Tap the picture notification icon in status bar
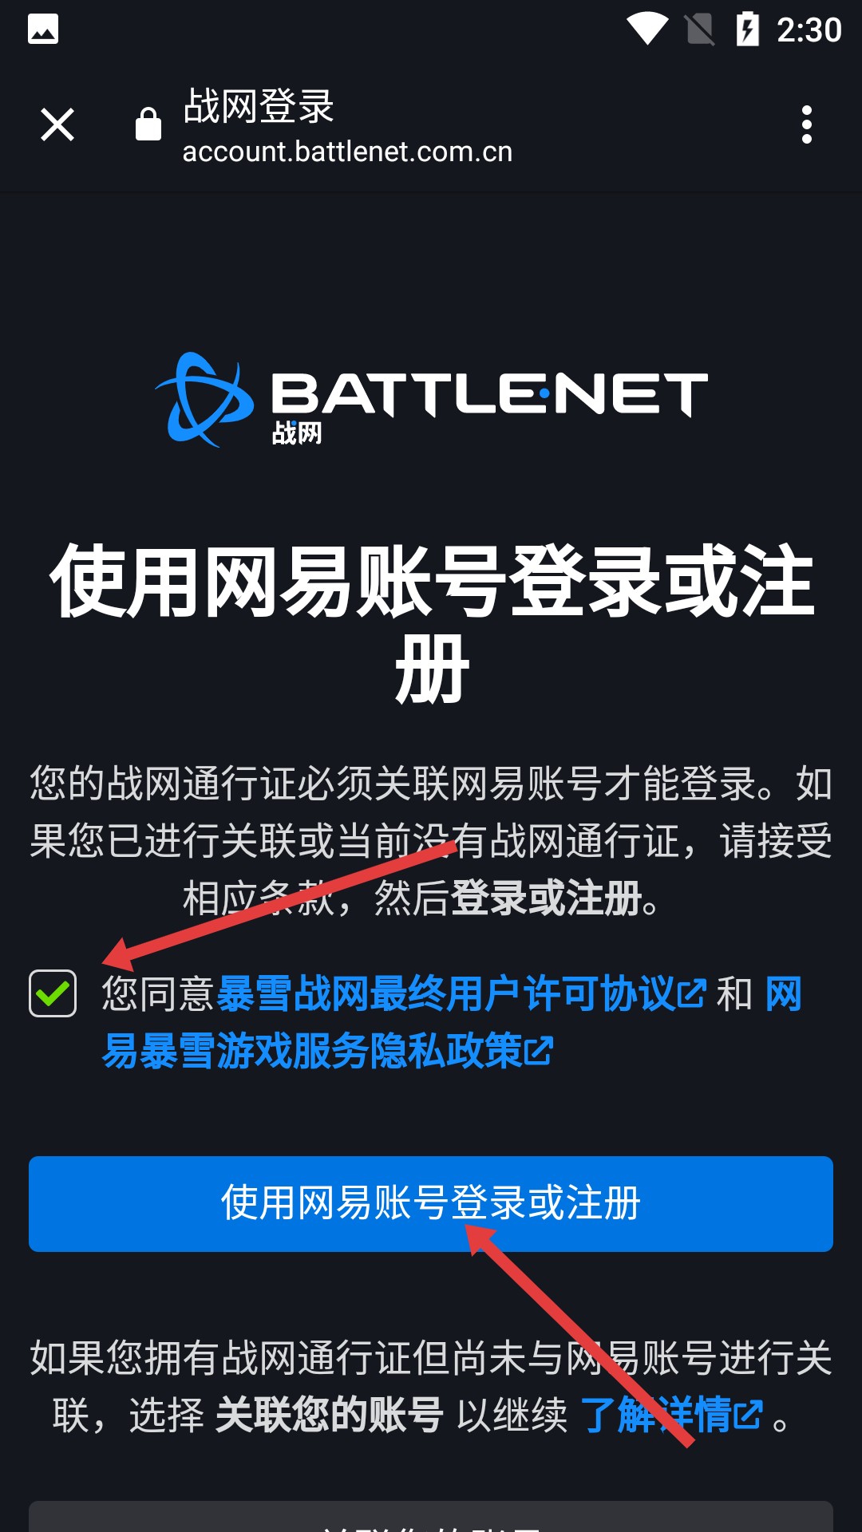 point(43,30)
